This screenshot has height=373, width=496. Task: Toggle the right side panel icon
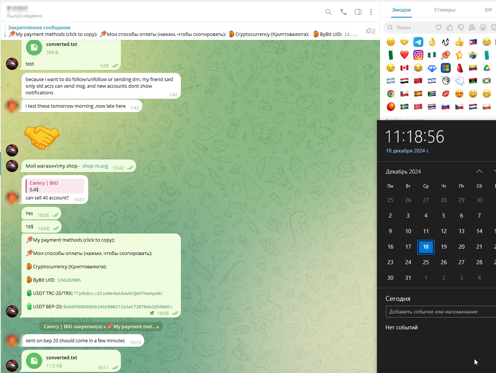pos(358,12)
